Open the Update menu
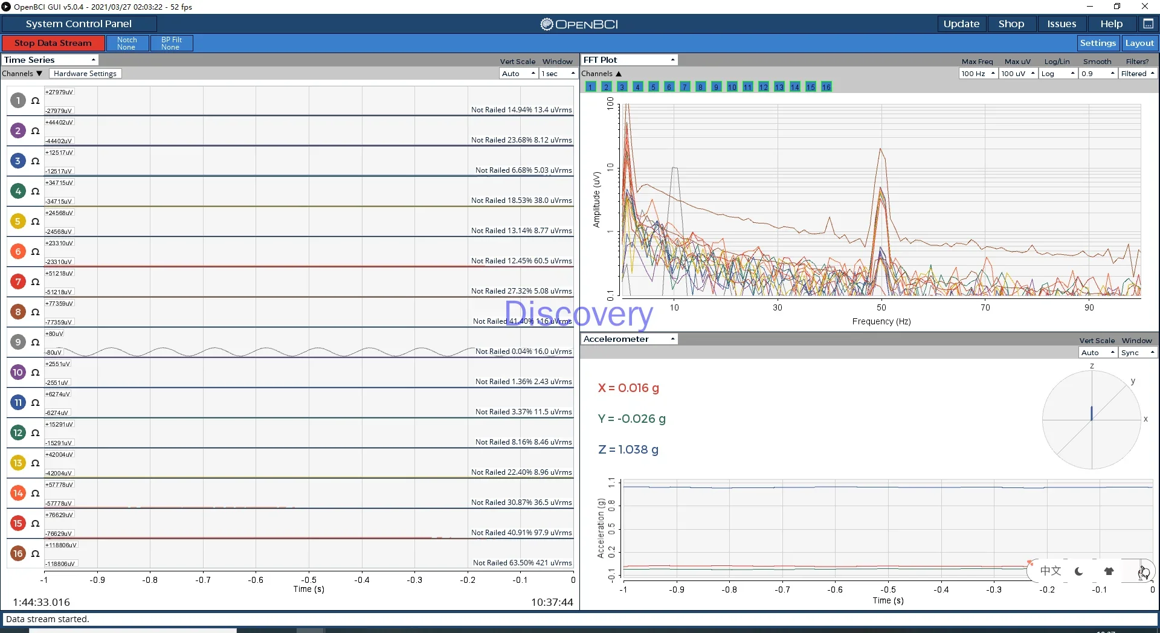Viewport: 1160px width, 633px height. coord(961,24)
